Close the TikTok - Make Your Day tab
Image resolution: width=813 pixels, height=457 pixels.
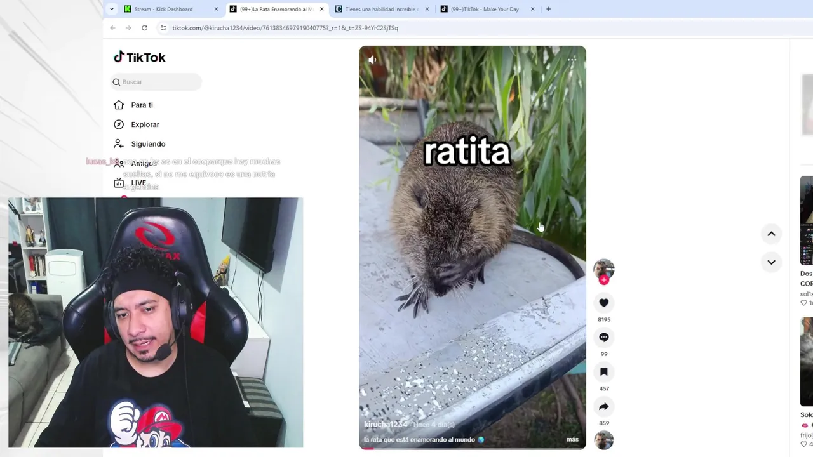[x=532, y=9]
